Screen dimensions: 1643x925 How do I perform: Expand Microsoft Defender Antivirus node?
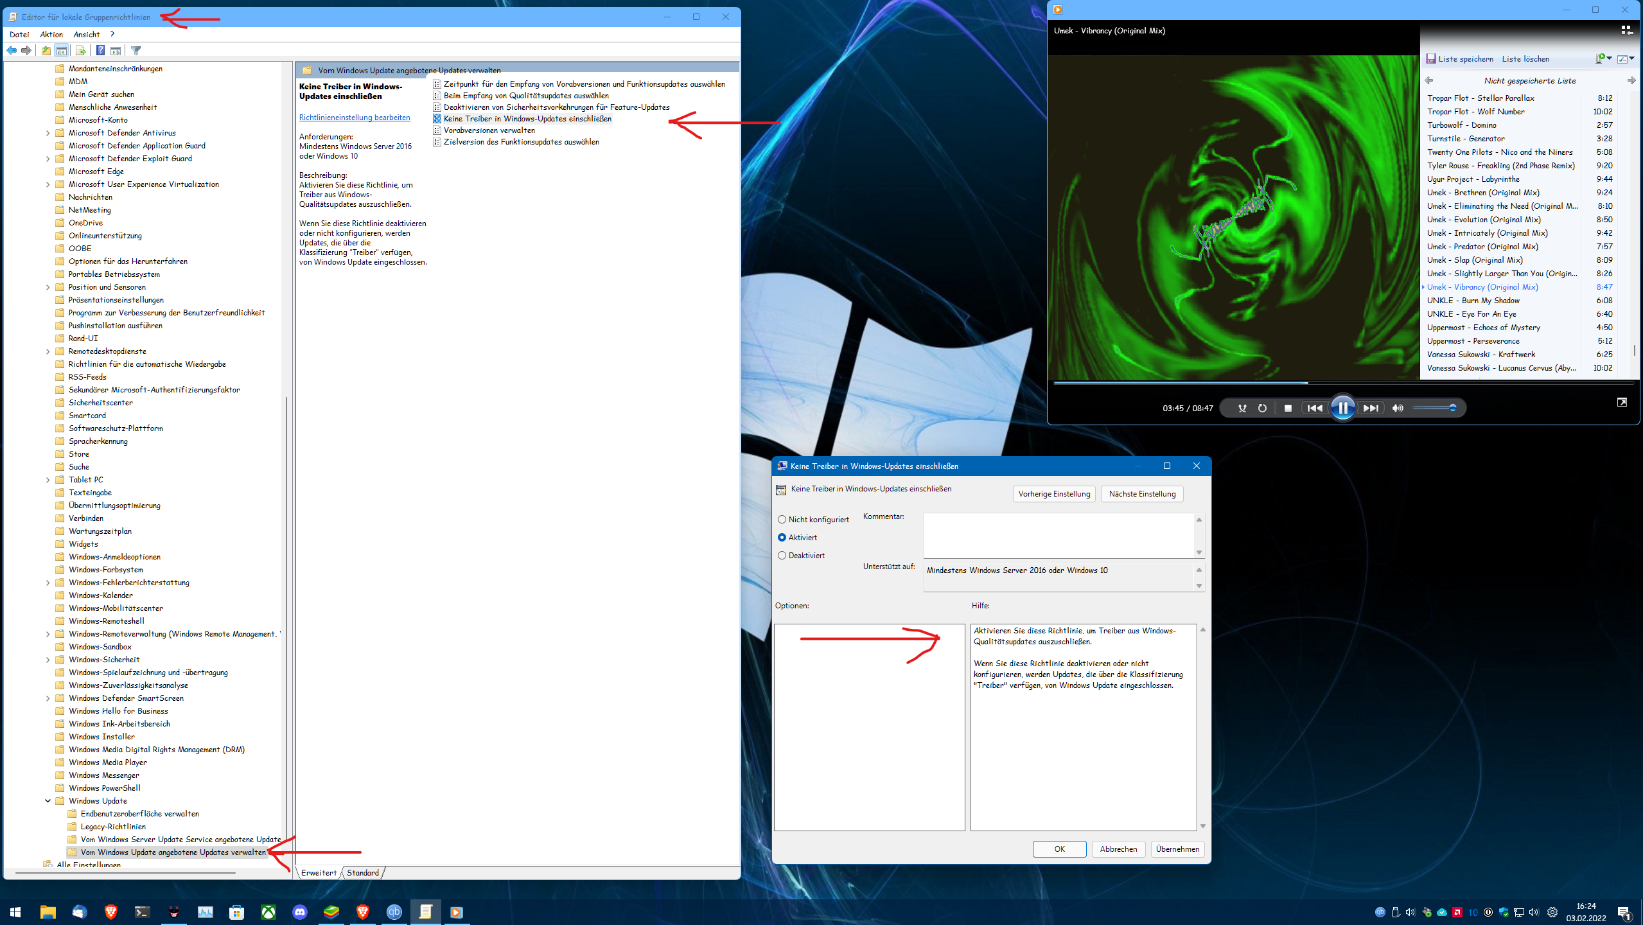[48, 133]
